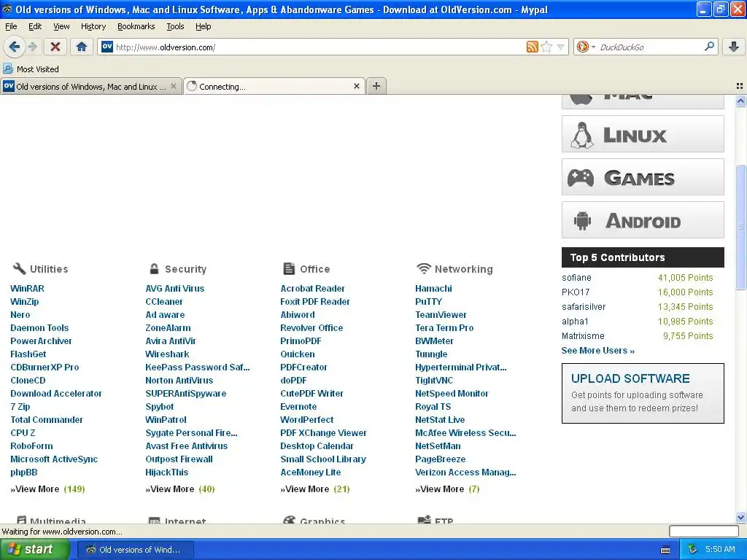
Task: Open the History menu
Action: click(x=93, y=26)
